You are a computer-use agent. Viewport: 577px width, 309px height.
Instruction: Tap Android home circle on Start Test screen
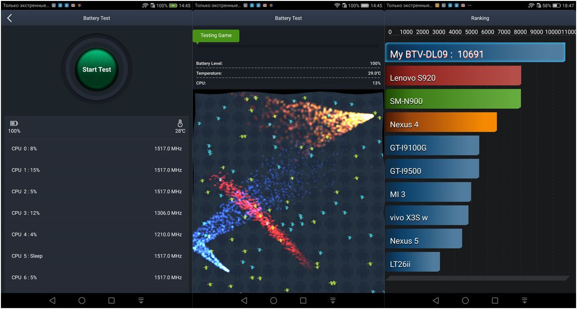(82, 300)
